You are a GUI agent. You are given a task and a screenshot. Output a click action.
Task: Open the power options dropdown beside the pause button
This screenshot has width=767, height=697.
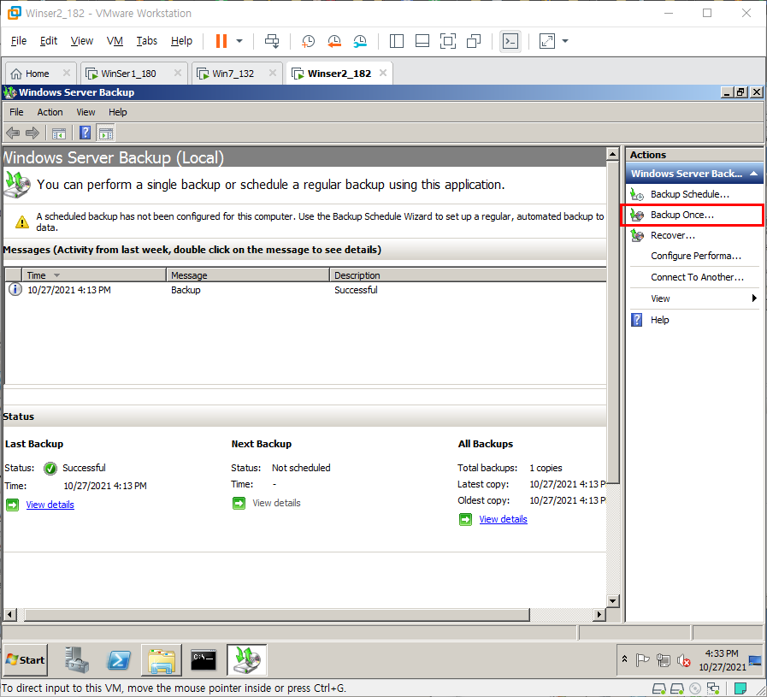(239, 41)
